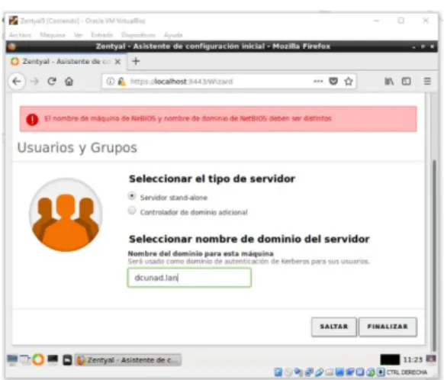Open VirtualBox Dispositivos menu
The width and height of the screenshot is (444, 380).
138,35
